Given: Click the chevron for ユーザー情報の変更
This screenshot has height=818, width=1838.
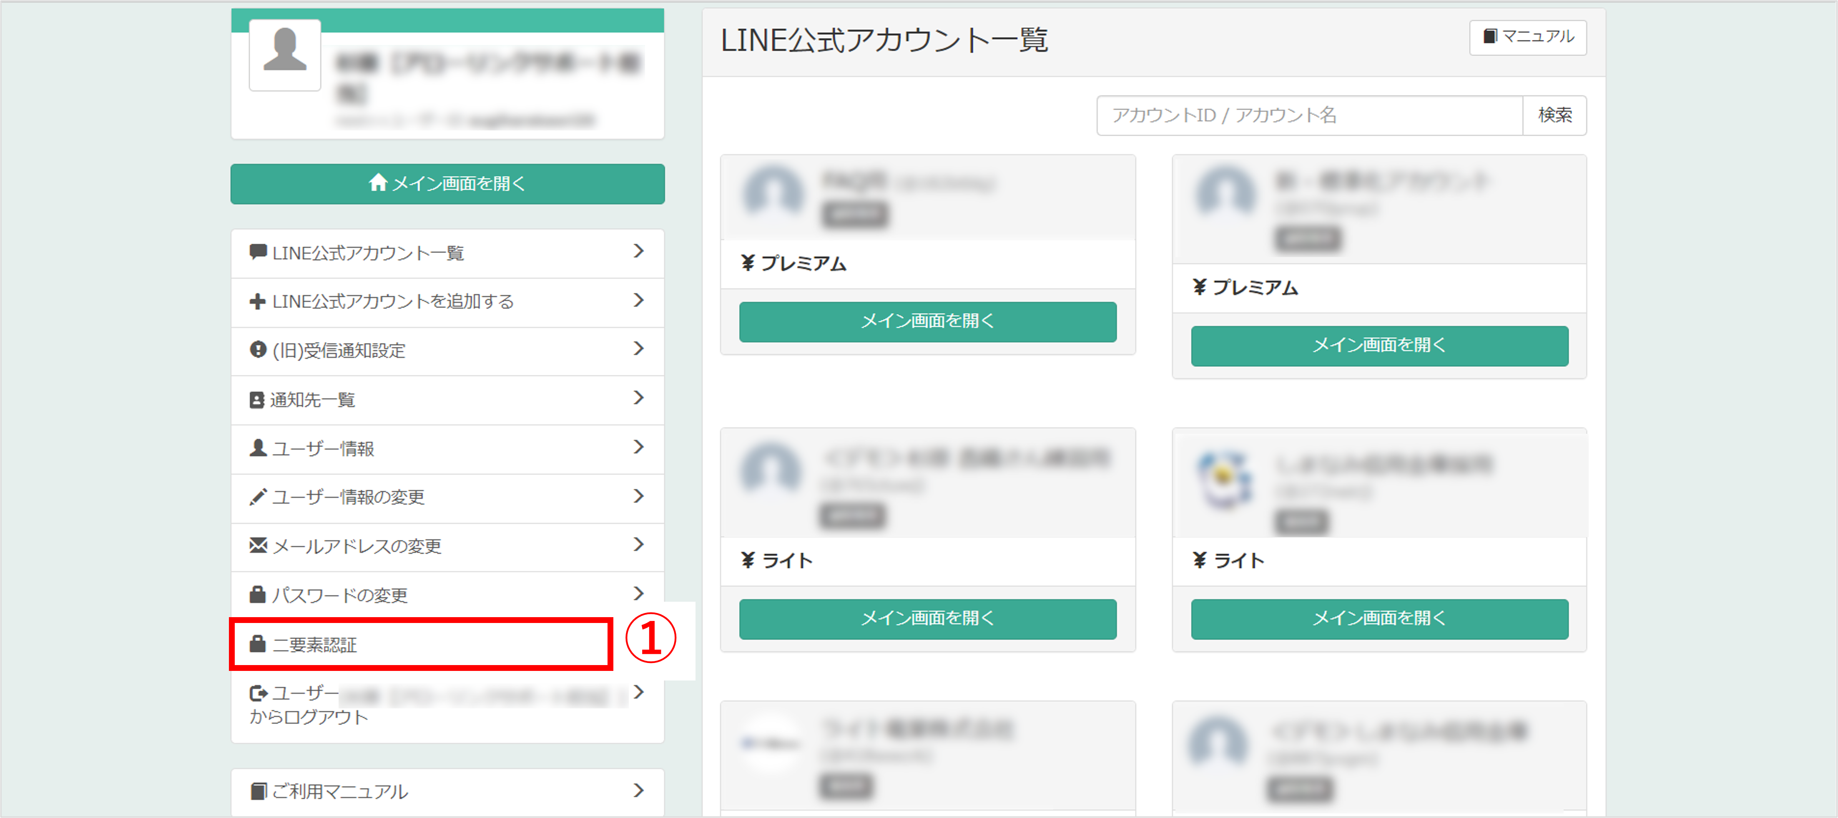Looking at the screenshot, I should 639,495.
